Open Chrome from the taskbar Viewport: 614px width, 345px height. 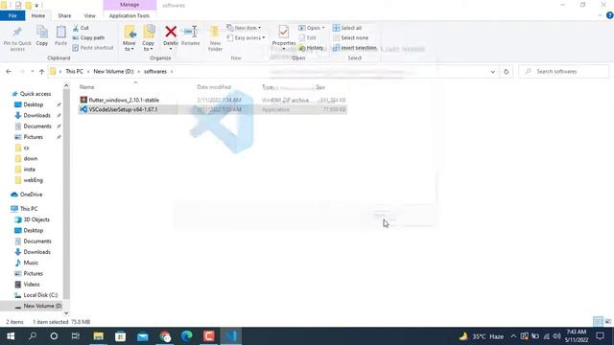pos(165,336)
